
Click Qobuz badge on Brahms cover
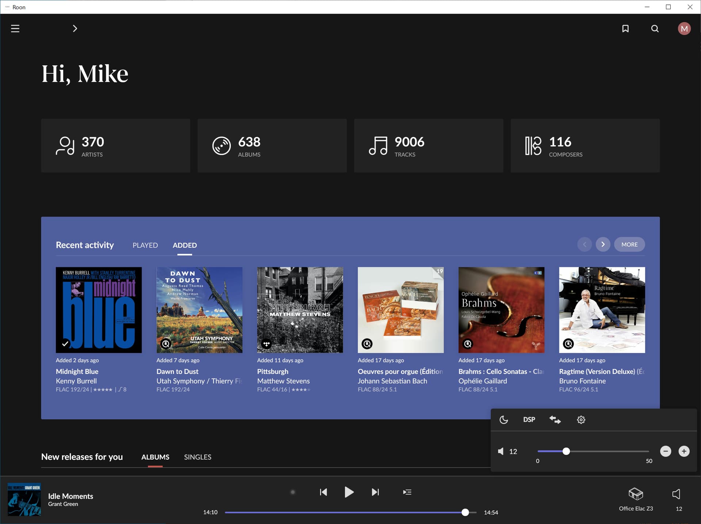[x=468, y=344]
